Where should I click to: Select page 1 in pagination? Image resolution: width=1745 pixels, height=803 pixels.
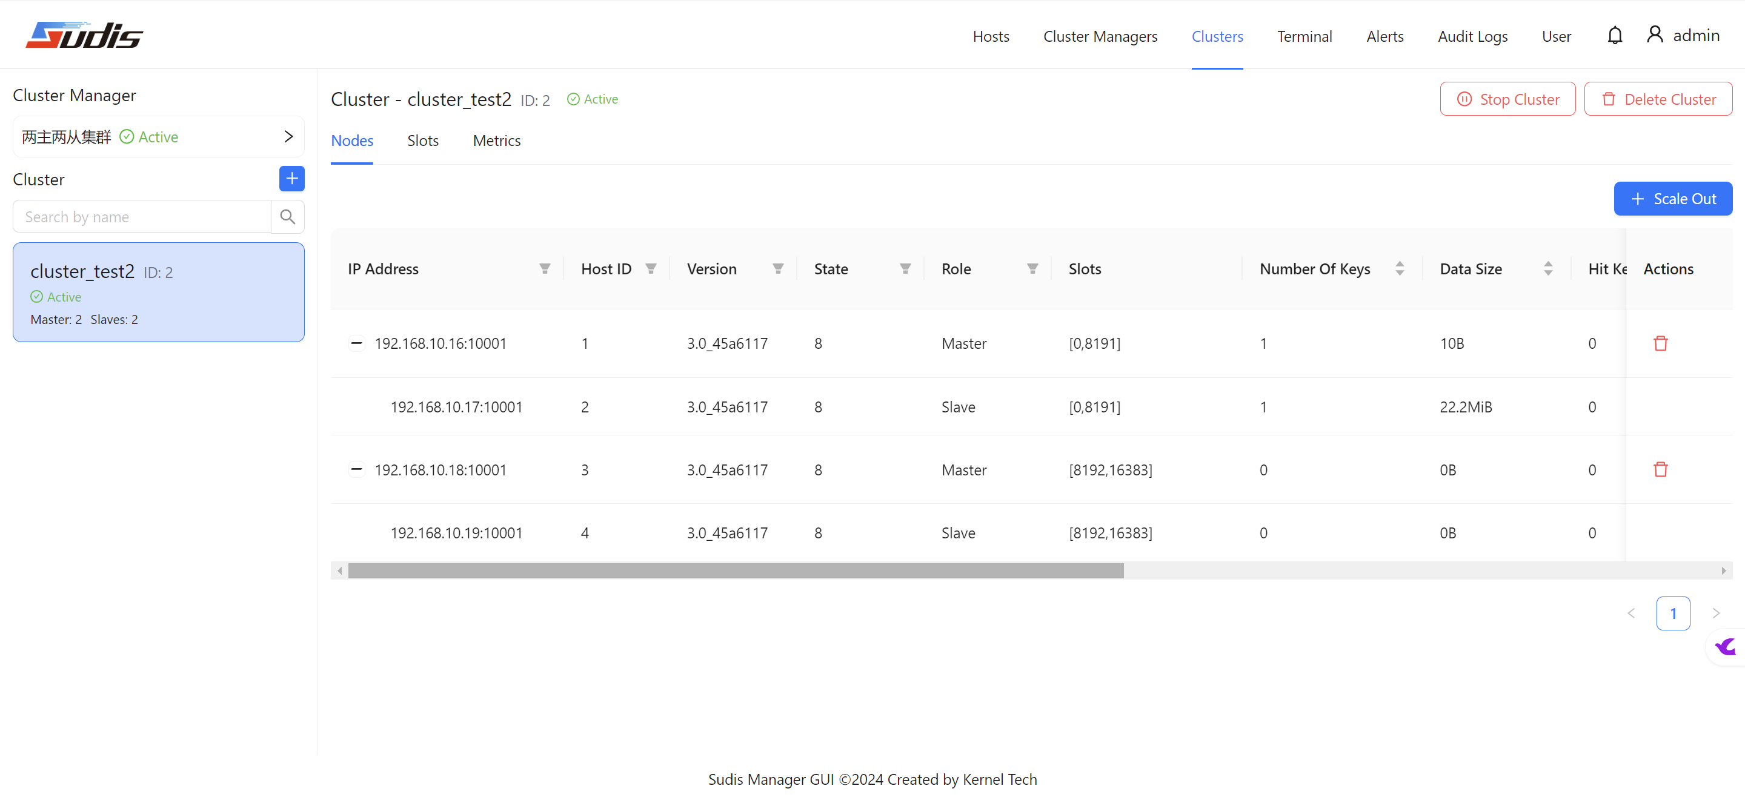coord(1673,613)
